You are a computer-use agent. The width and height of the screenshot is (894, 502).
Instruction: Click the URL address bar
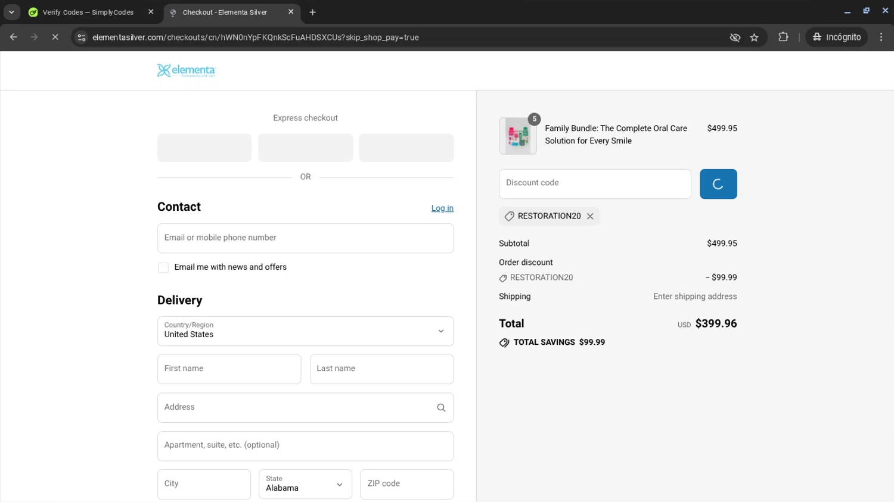405,38
